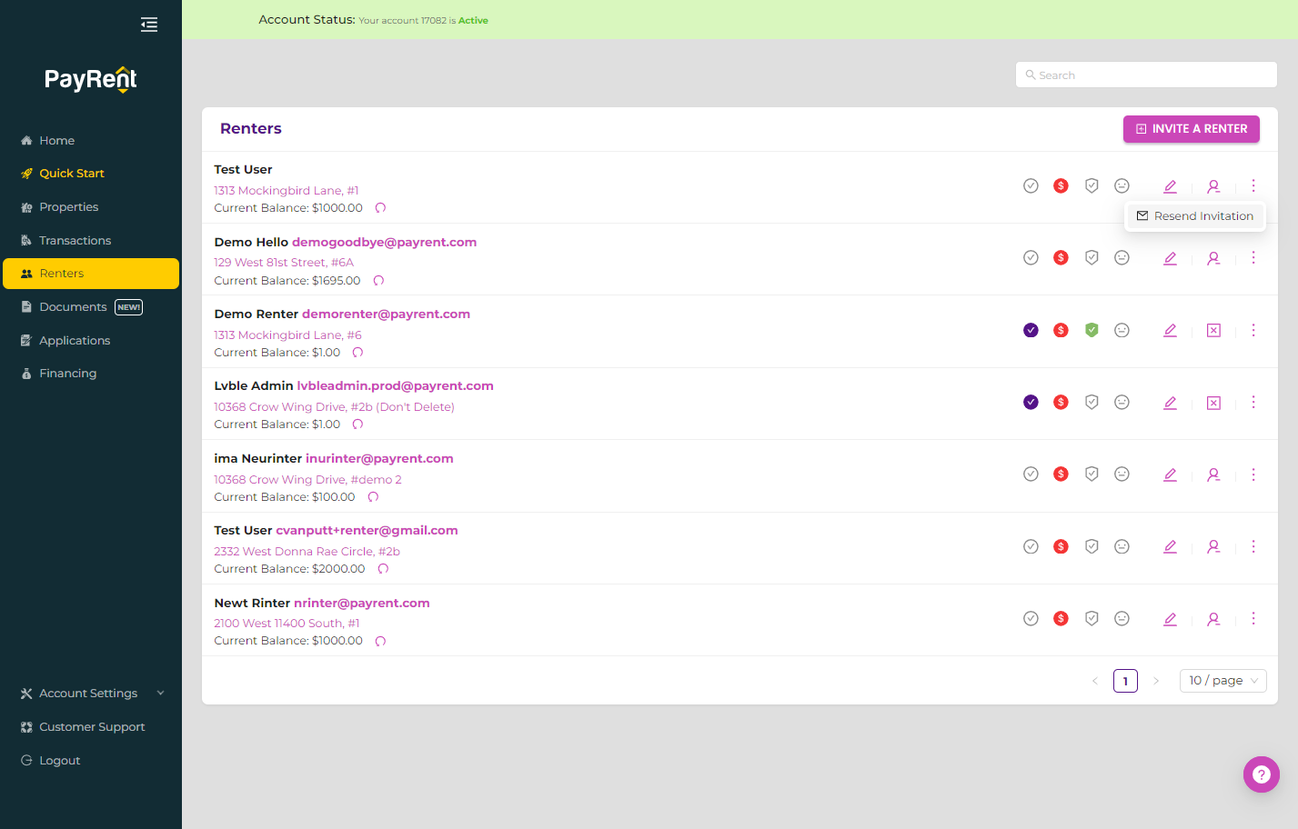
Task: Open demorenter@payrent.com email link
Action: point(386,315)
